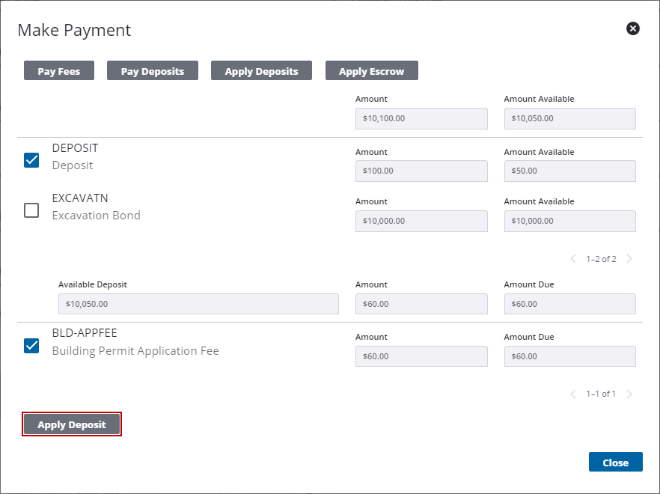Image resolution: width=660 pixels, height=494 pixels.
Task: Click DEPOSIT Amount Available field showing $50.00
Action: tap(569, 171)
